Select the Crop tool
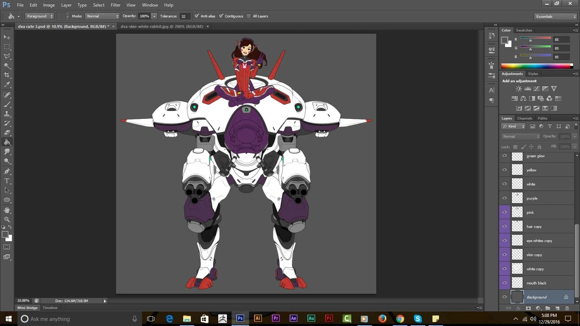 [7, 75]
